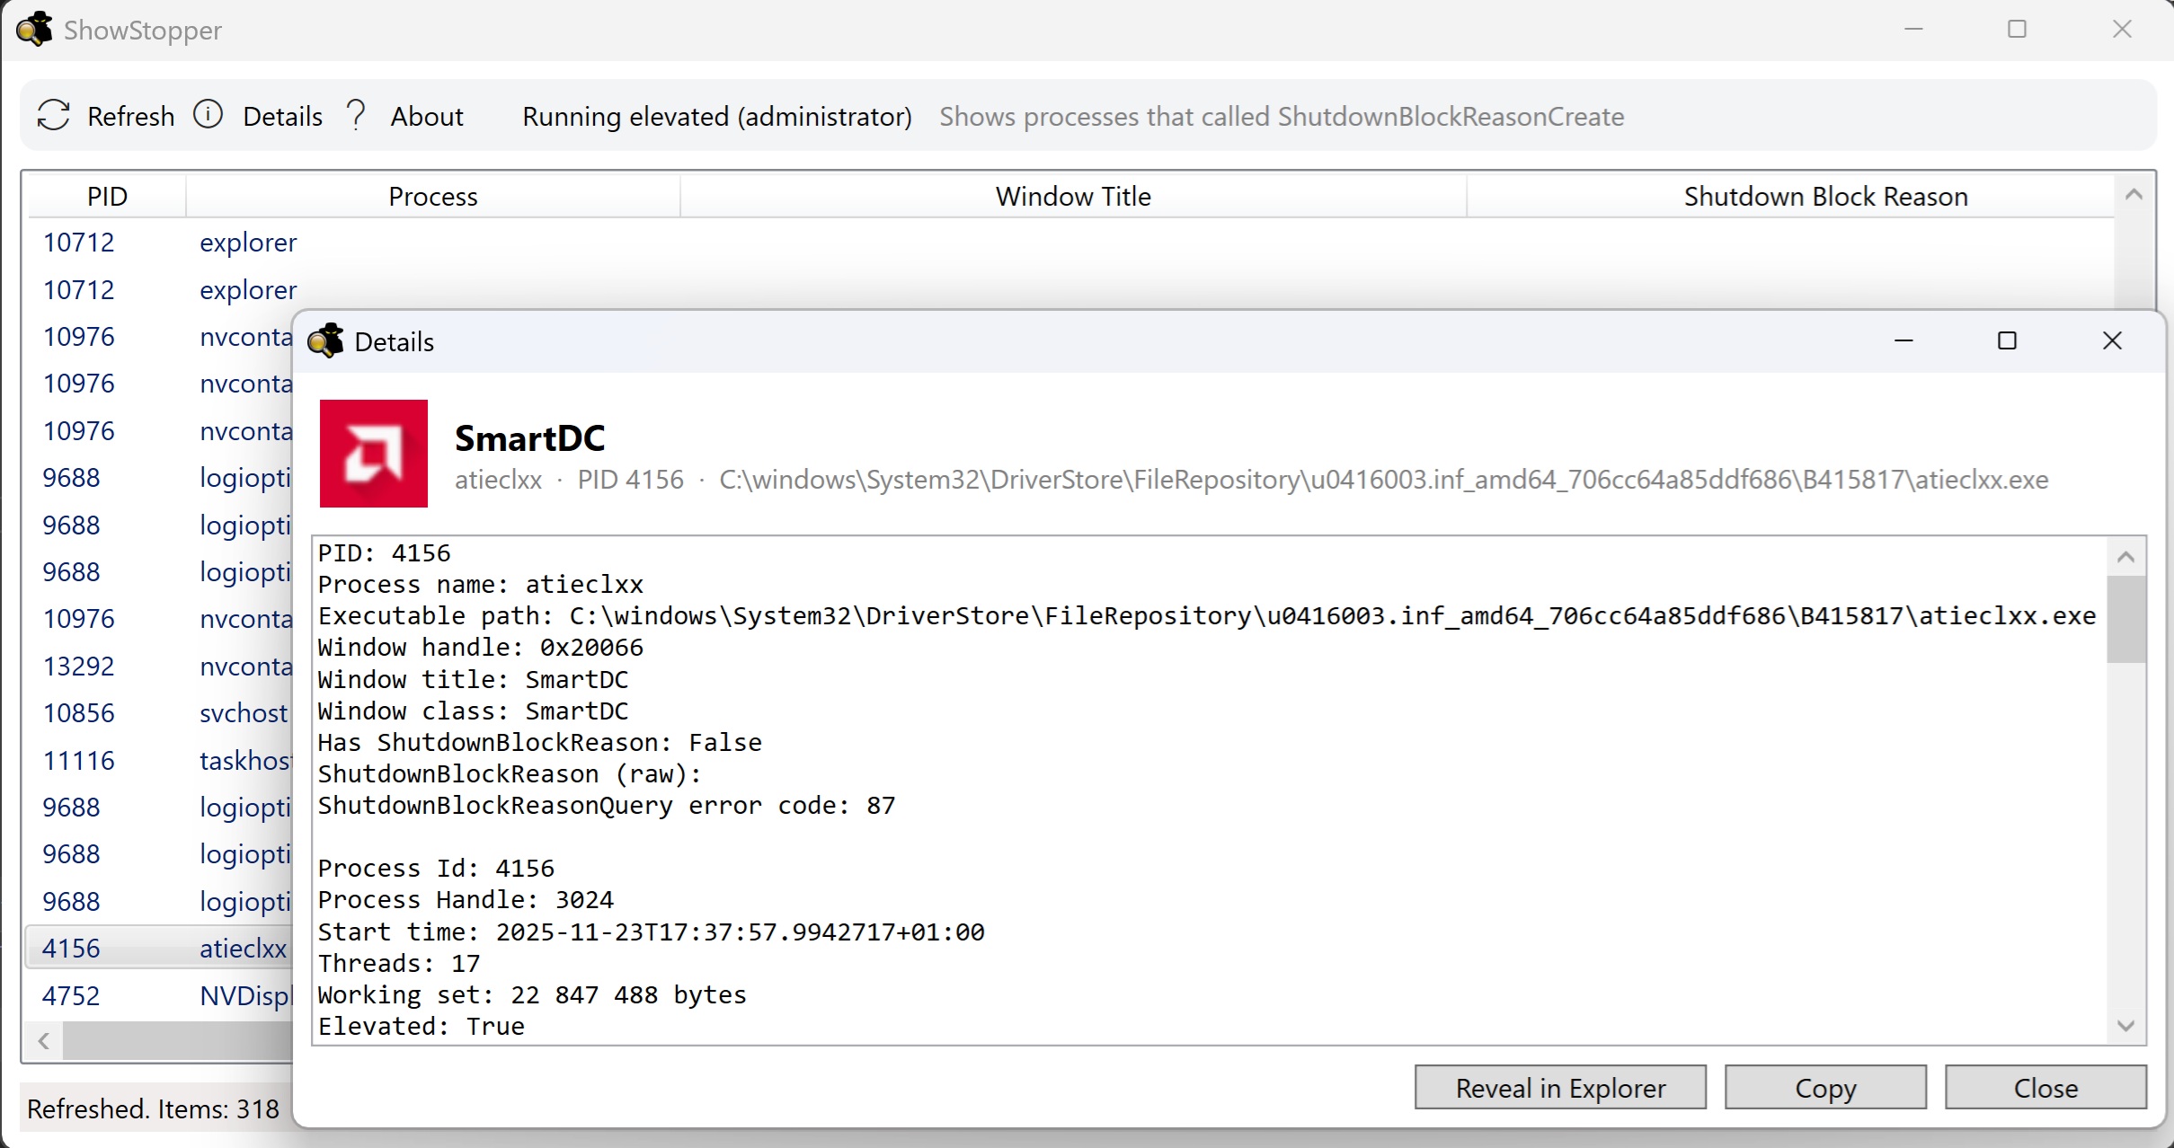2174x1148 pixels.
Task: Maximize the Details dialog window
Action: (2007, 341)
